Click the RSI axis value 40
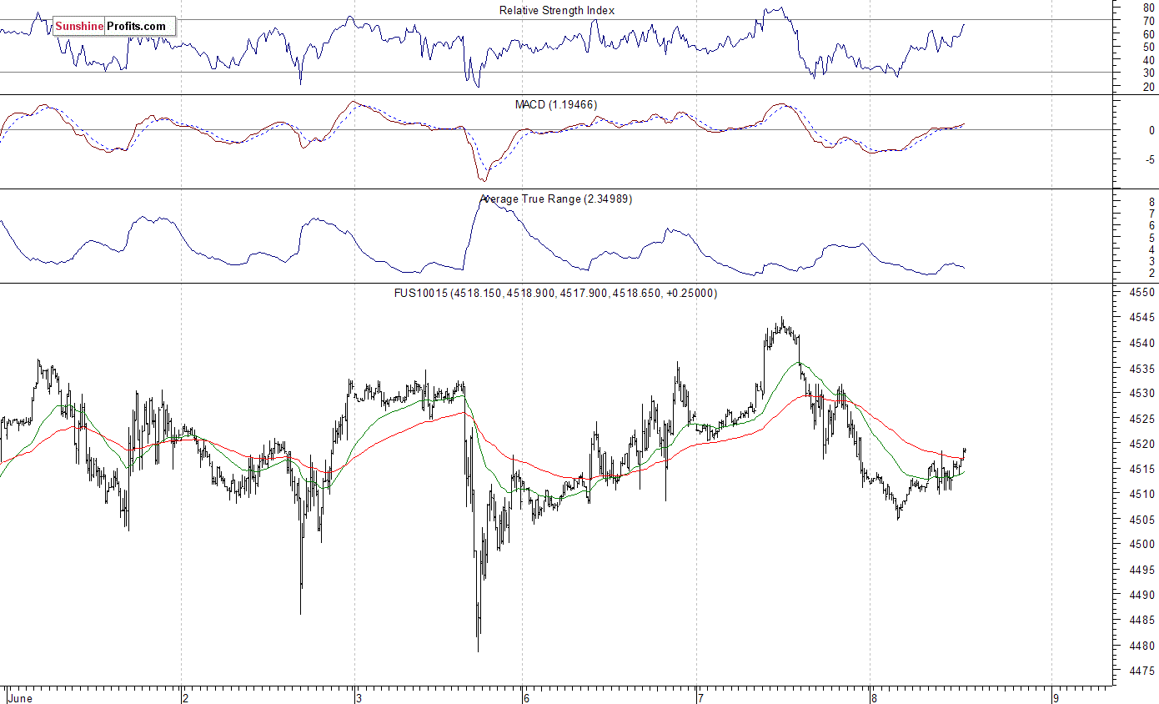Image resolution: width=1159 pixels, height=704 pixels. click(x=1149, y=60)
